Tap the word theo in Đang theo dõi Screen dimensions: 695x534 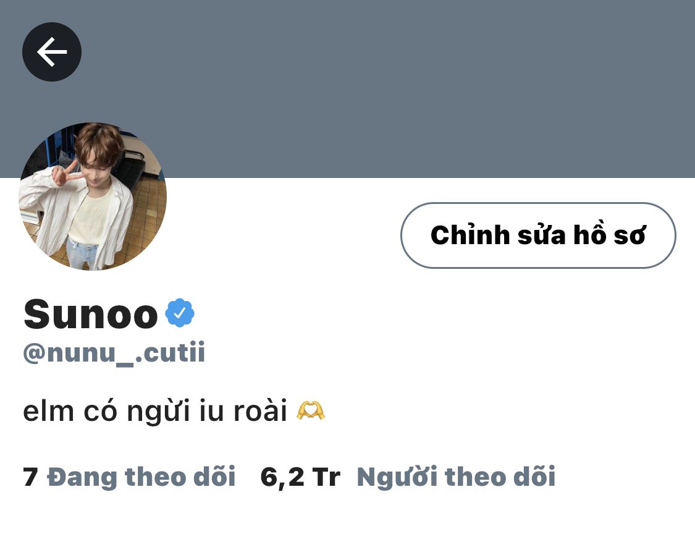click(x=155, y=477)
